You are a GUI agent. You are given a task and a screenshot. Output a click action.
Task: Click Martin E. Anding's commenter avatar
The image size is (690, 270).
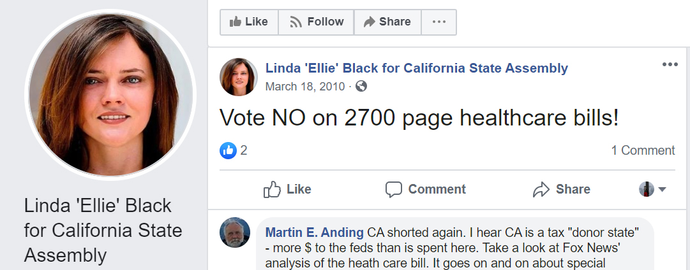pyautogui.click(x=234, y=232)
